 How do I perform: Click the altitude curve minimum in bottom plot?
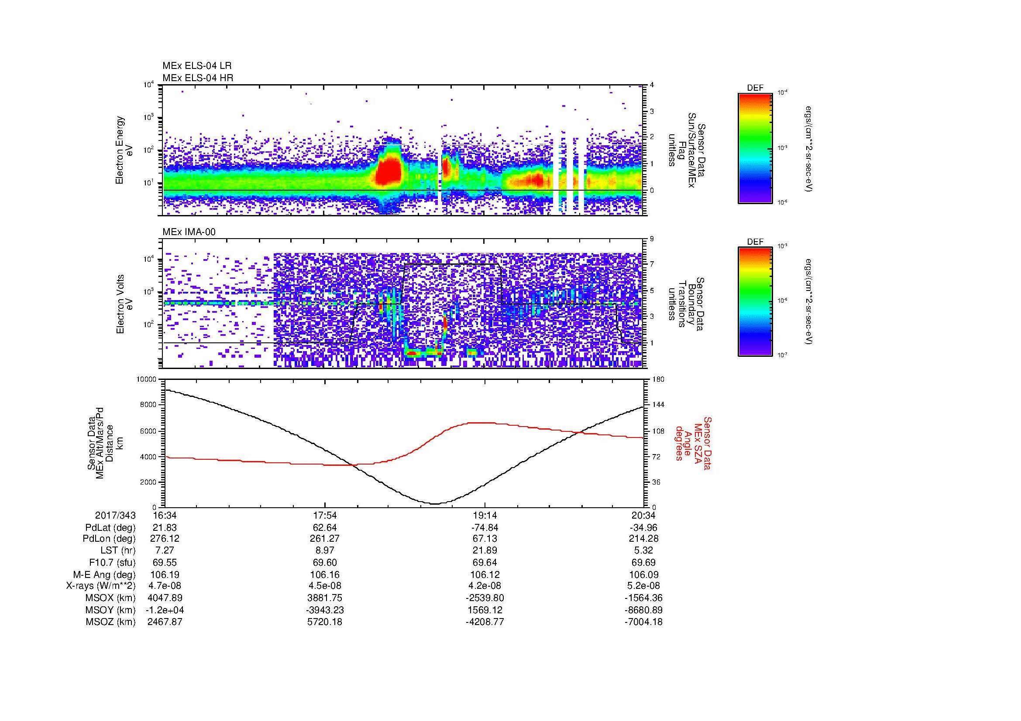pyautogui.click(x=434, y=503)
